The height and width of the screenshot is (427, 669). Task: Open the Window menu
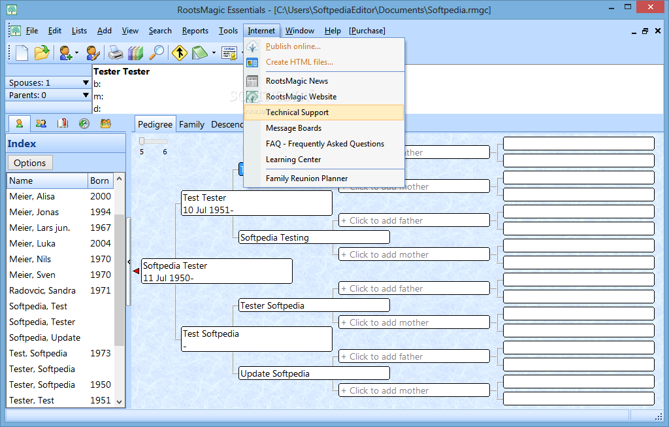pos(299,31)
